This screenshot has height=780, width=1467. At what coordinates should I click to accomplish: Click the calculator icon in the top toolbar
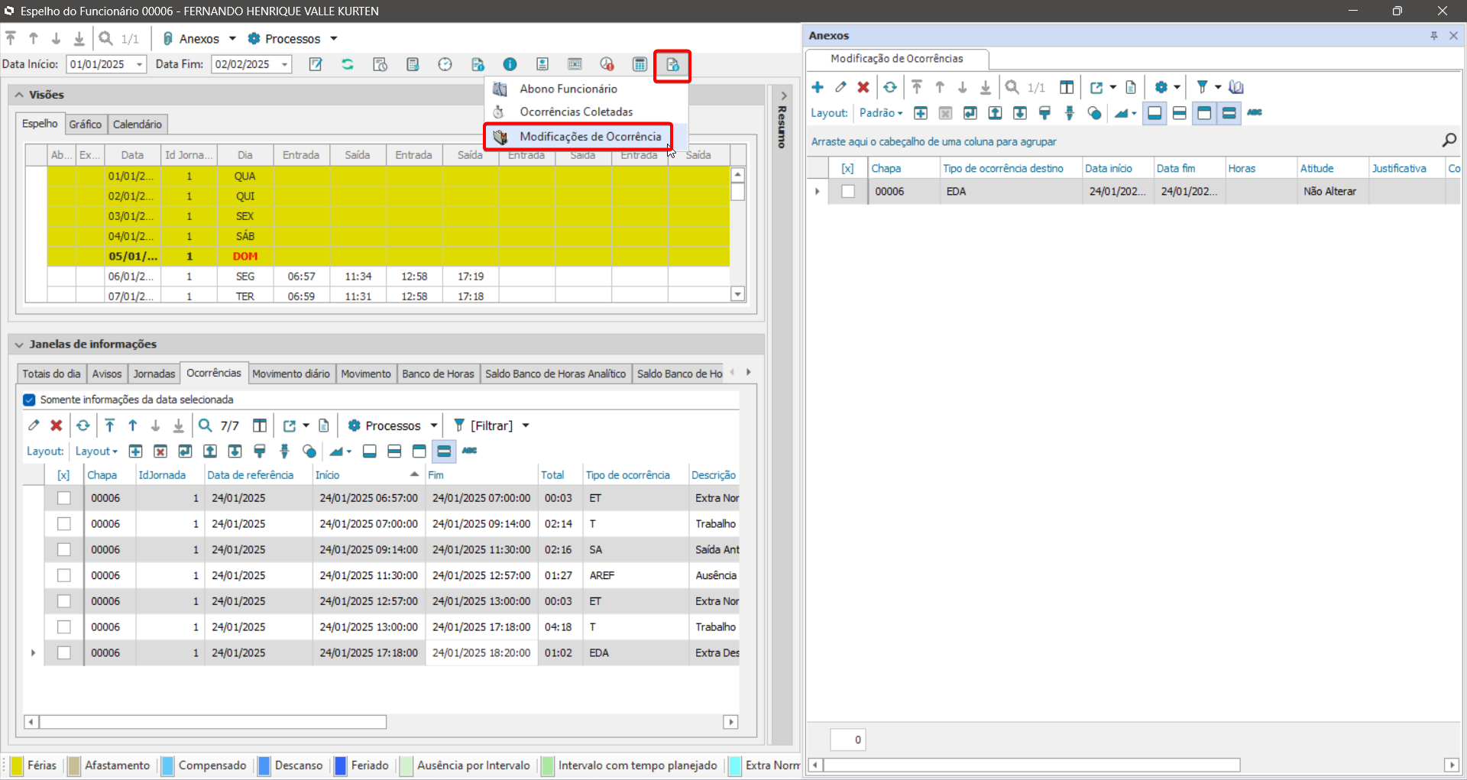click(640, 64)
